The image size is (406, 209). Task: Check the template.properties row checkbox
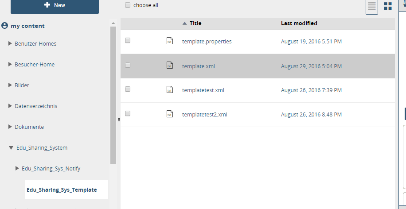pos(128,40)
